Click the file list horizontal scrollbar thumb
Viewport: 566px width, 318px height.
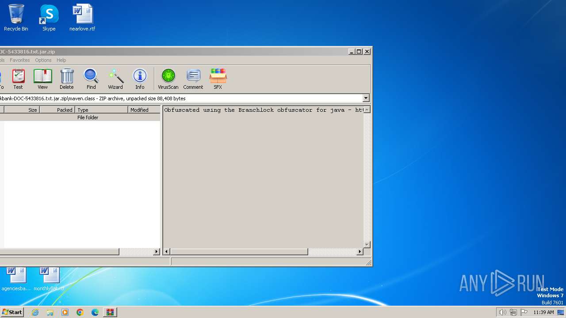(x=59, y=252)
